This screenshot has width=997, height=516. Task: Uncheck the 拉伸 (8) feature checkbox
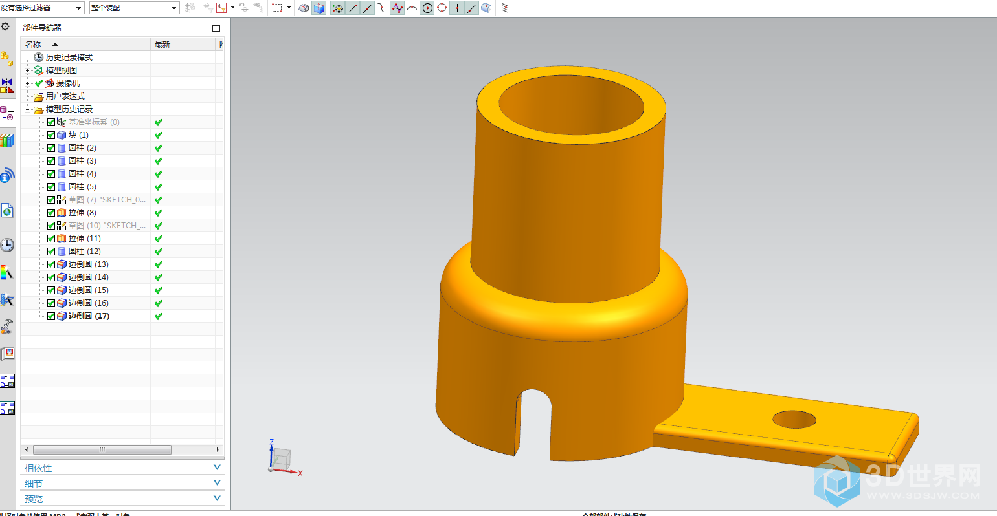tap(51, 213)
